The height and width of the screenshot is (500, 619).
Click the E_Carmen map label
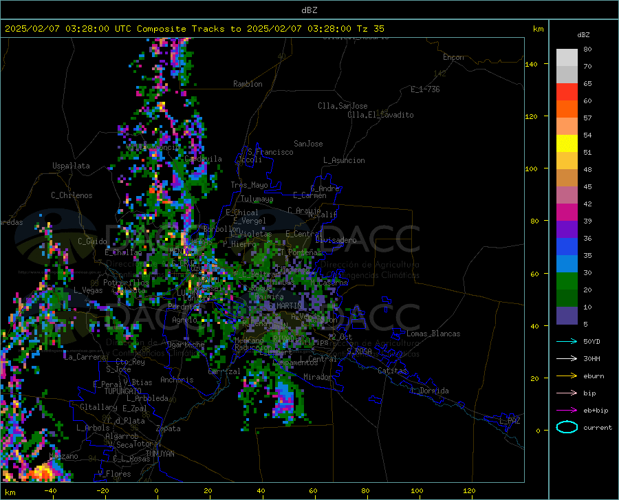point(309,195)
